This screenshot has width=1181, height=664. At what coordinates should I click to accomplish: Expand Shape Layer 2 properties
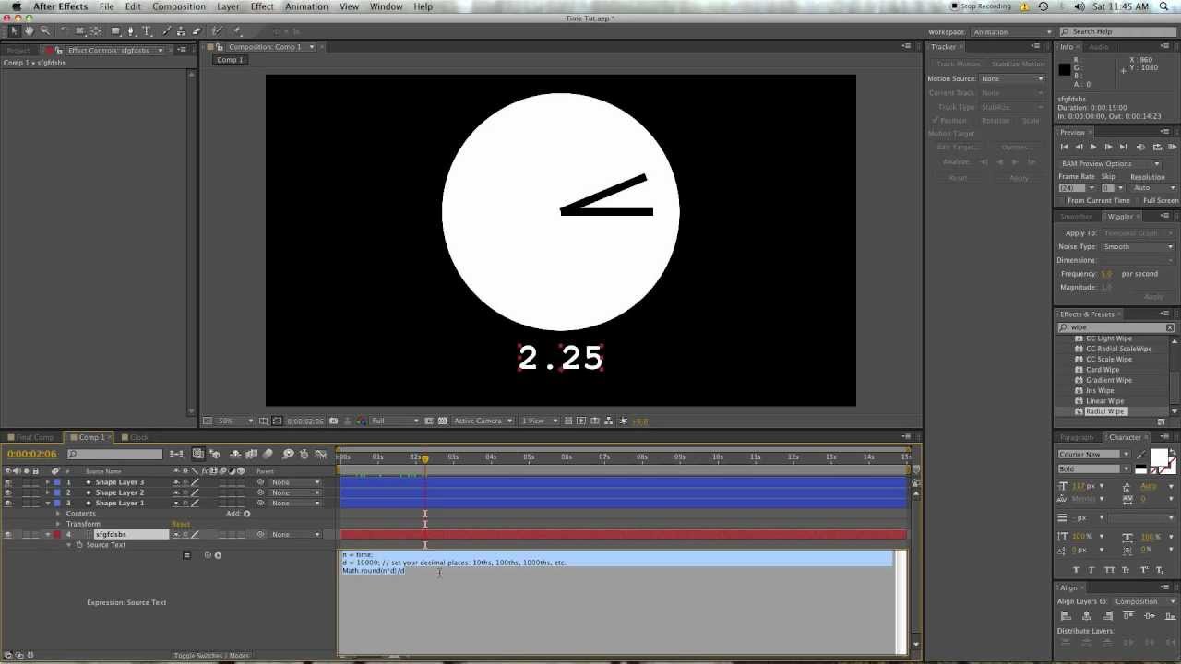pos(47,492)
